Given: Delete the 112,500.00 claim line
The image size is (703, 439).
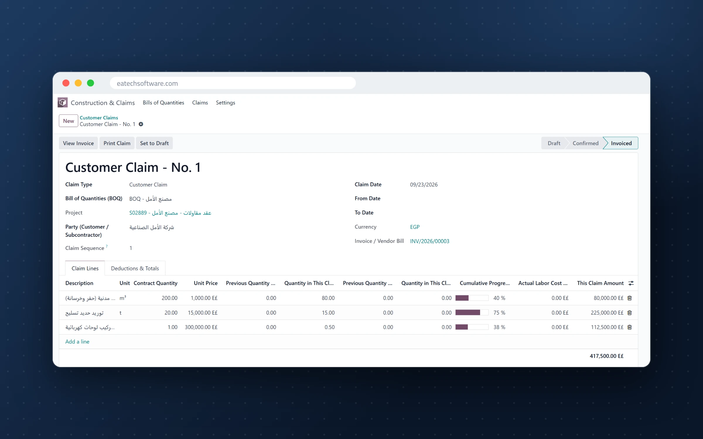Looking at the screenshot, I should [x=629, y=327].
